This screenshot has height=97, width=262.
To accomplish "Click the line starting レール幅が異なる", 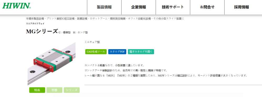I will click(x=166, y=76).
